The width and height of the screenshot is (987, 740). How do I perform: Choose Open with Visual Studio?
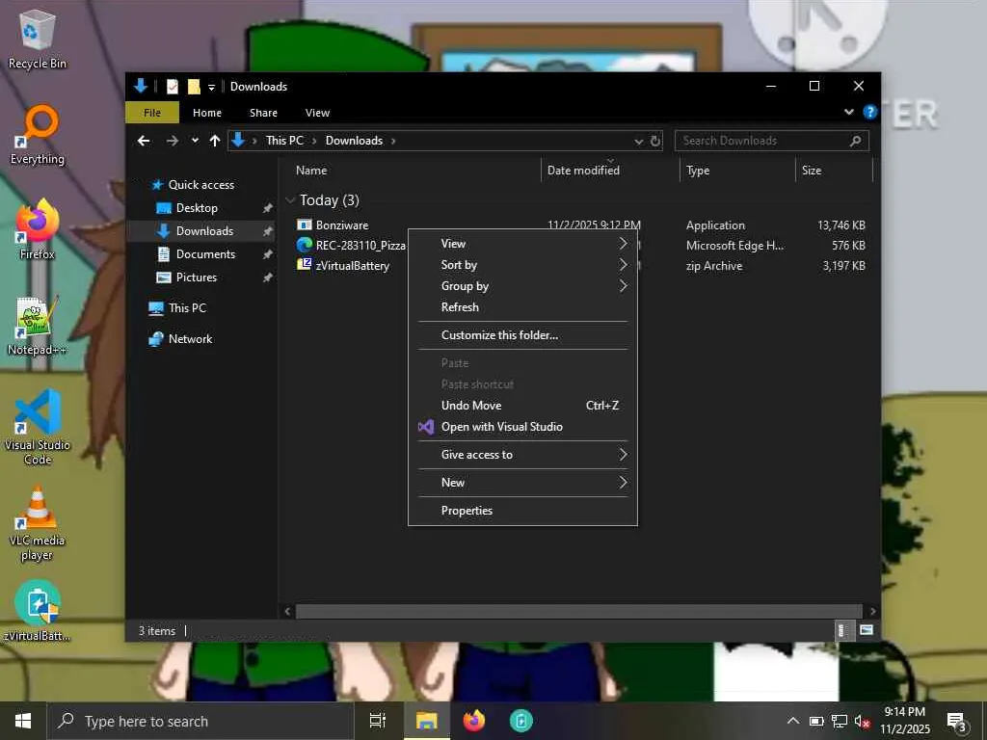click(x=522, y=427)
